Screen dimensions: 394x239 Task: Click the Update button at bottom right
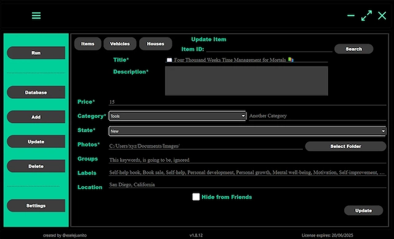pyautogui.click(x=363, y=210)
